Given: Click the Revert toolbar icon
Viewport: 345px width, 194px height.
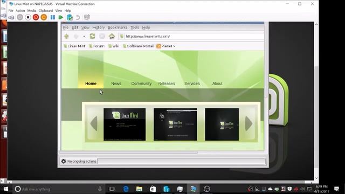Looking at the screenshot, I should pos(78,17).
